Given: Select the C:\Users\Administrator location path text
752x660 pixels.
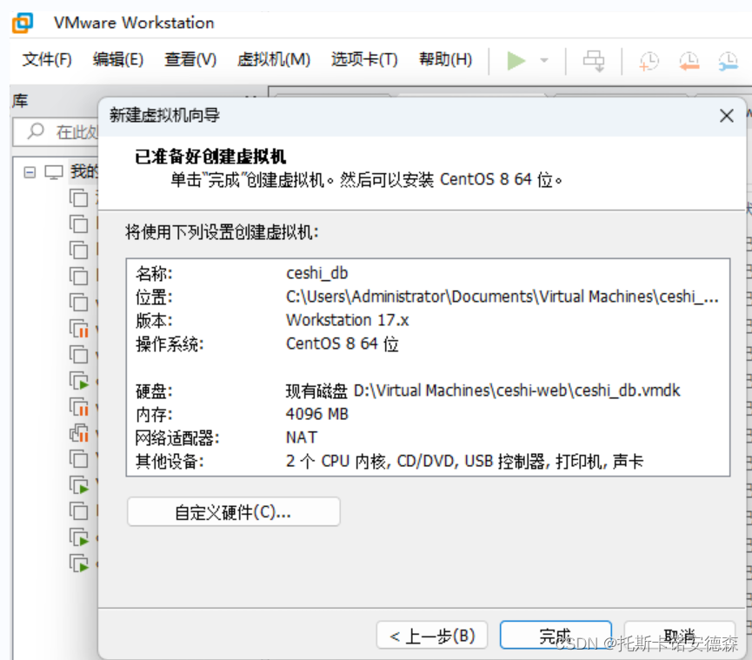Looking at the screenshot, I should (502, 297).
